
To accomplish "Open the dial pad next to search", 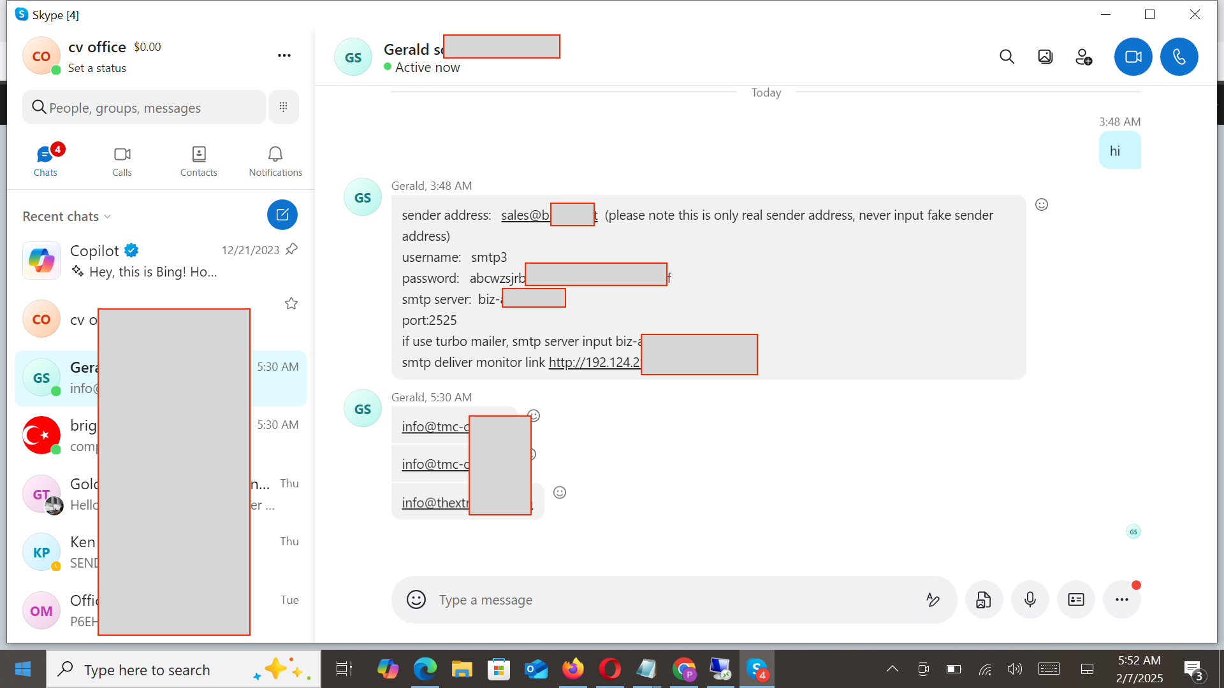I will point(283,106).
